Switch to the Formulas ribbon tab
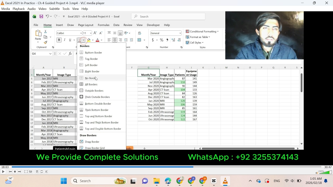Screen dimensions: 333x187 pos(104,25)
